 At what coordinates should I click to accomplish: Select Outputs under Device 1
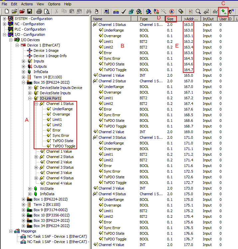(40, 66)
